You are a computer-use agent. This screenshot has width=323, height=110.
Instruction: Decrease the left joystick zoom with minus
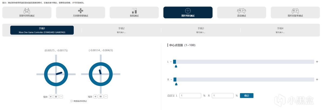point(61,97)
